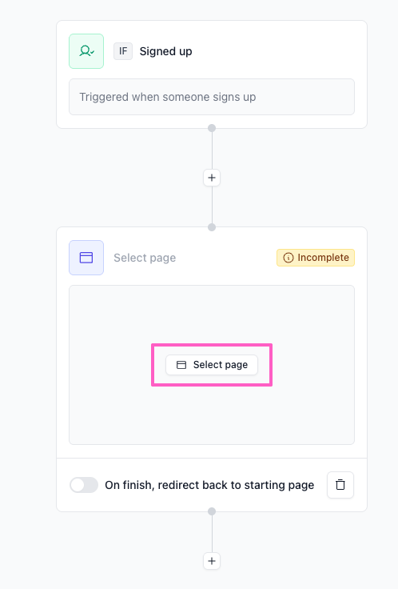This screenshot has height=589, width=398.
Task: Click the IF condition badge
Action: pos(123,51)
